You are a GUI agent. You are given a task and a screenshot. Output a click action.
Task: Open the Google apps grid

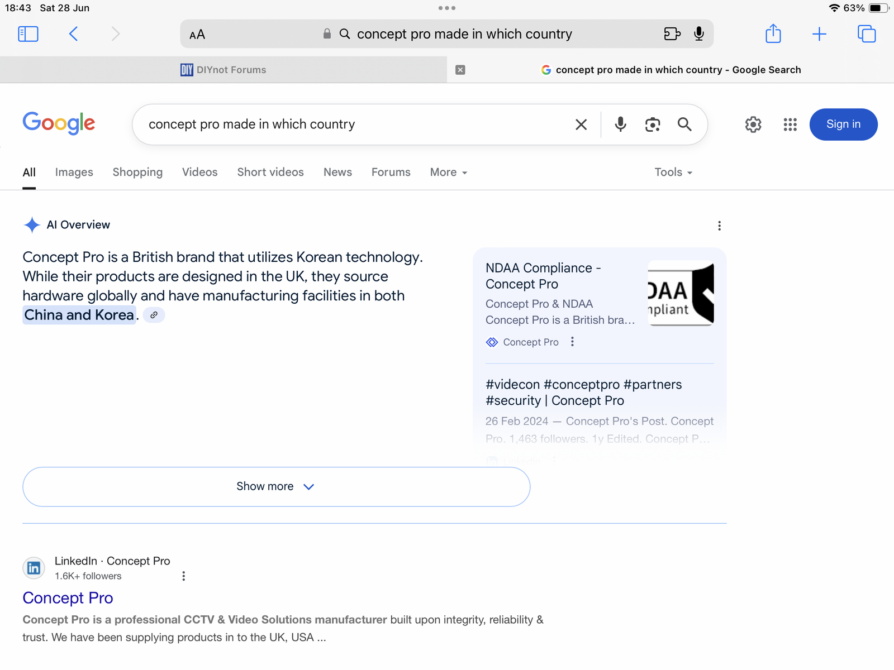click(790, 125)
